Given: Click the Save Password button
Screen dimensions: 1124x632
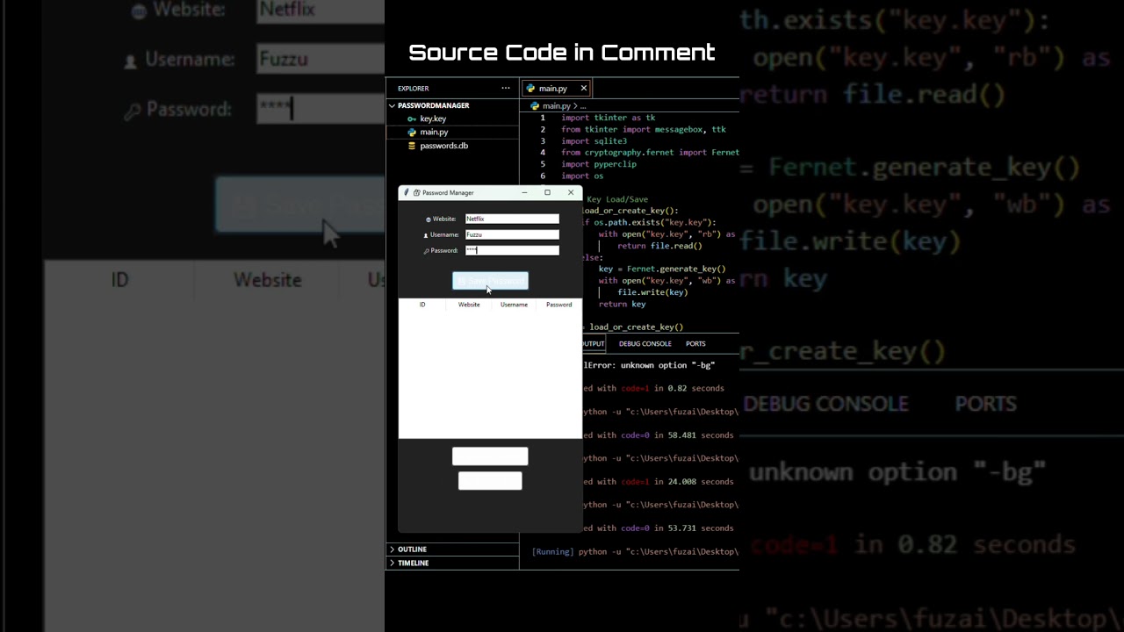Looking at the screenshot, I should coord(490,281).
